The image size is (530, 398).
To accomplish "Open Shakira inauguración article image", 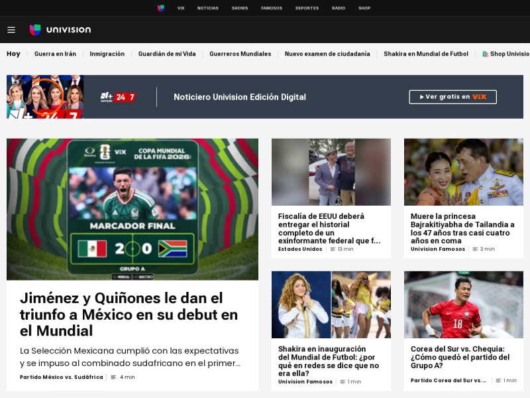I will click(x=331, y=304).
